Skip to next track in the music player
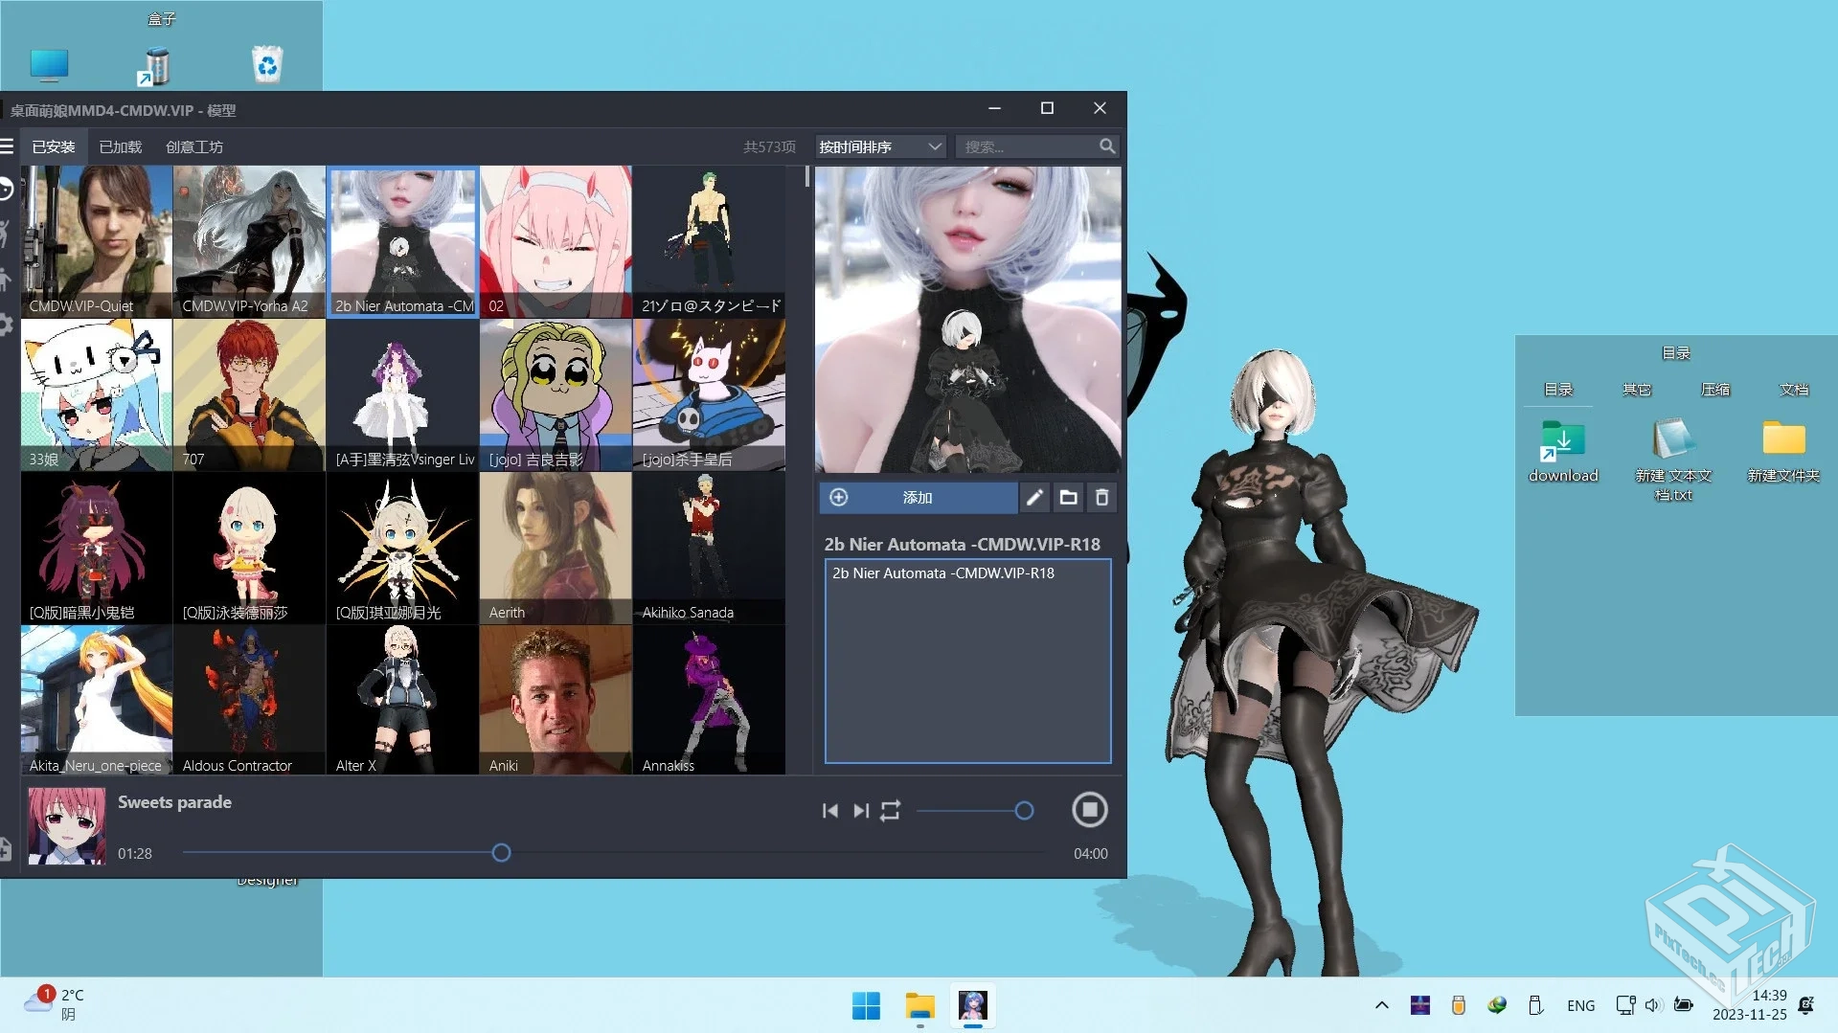The width and height of the screenshot is (1838, 1033). 859,810
